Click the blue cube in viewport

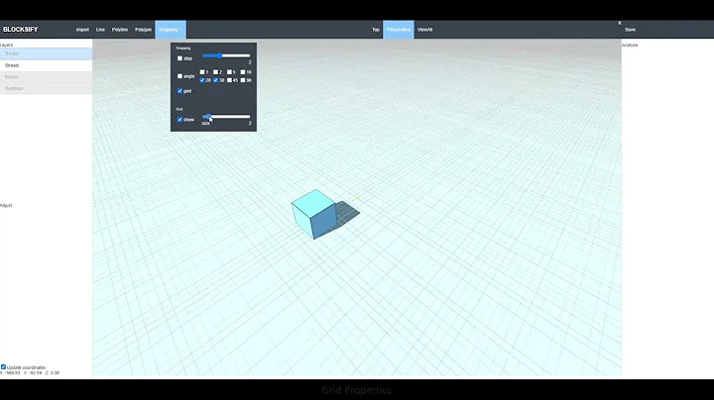tap(314, 214)
